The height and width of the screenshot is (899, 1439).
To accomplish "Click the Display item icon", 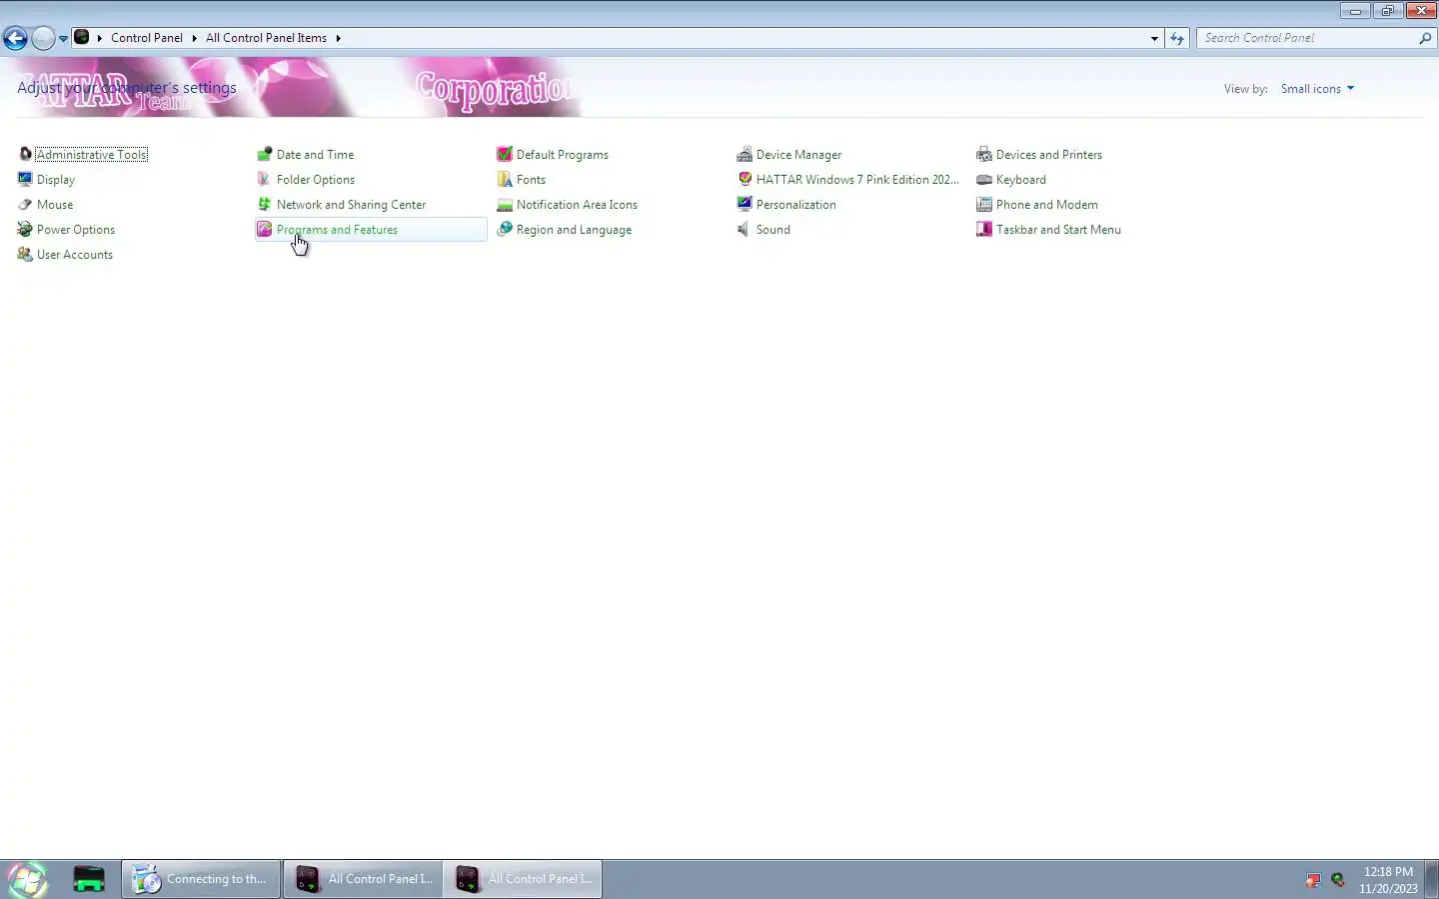I will [25, 179].
